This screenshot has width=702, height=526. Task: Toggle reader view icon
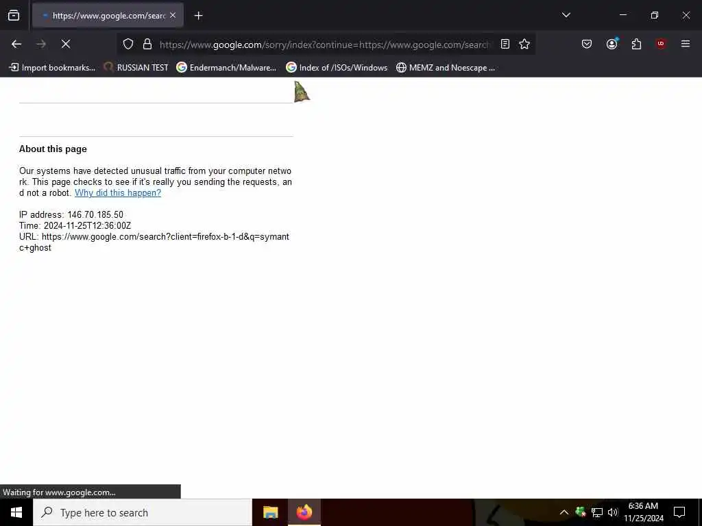pyautogui.click(x=505, y=44)
